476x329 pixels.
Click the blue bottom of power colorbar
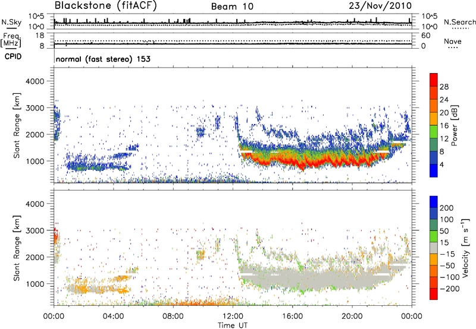pyautogui.click(x=434, y=170)
